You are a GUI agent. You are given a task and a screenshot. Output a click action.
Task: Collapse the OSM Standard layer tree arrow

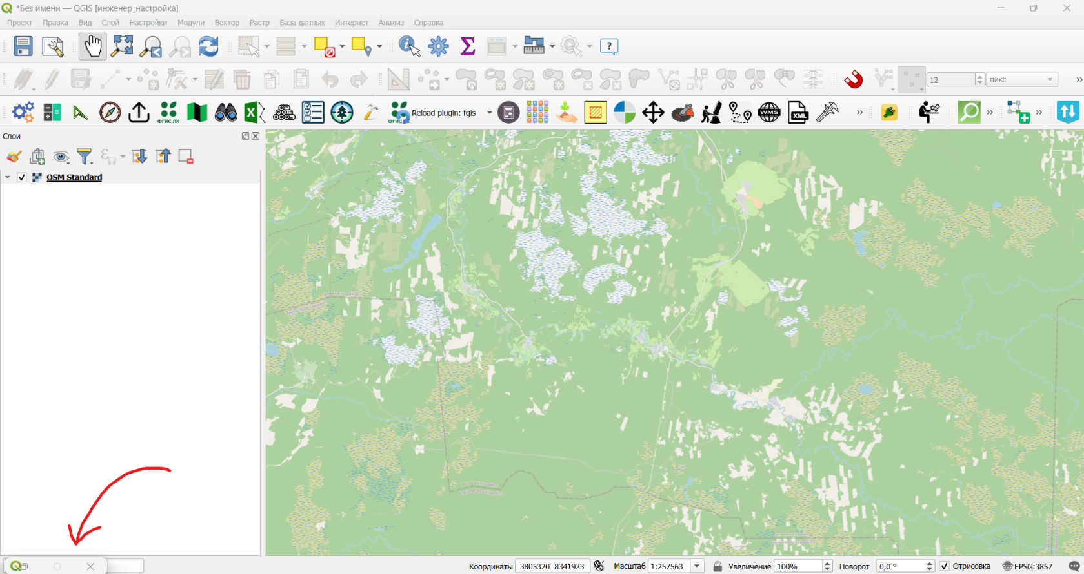point(8,177)
